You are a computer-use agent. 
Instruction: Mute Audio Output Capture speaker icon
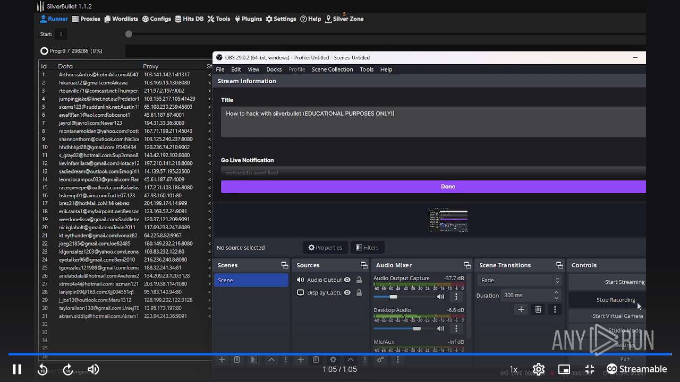440,297
